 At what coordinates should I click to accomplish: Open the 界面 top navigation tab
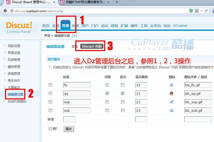[65, 26]
